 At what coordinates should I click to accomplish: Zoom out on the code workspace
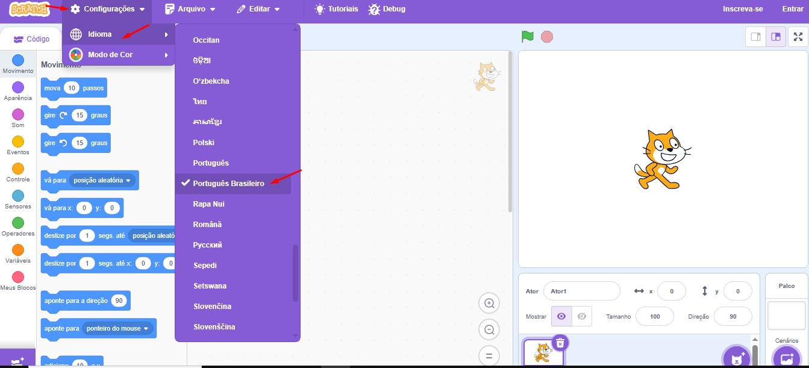tap(489, 329)
